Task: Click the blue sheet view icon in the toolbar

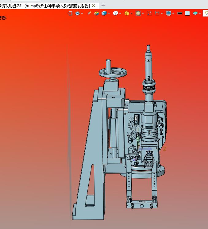Action: tap(78, 13)
